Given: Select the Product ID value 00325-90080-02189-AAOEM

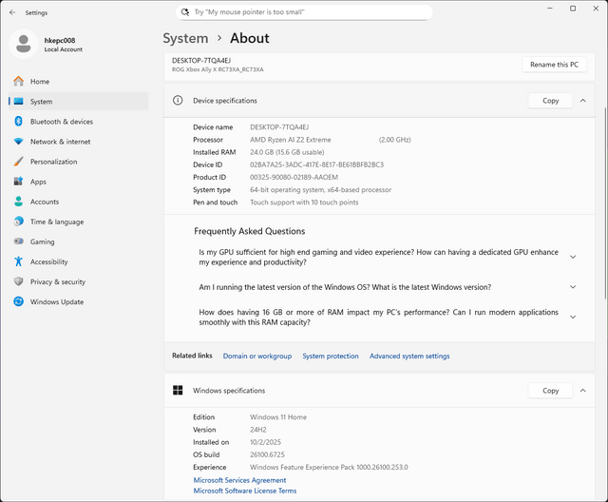Looking at the screenshot, I should pos(294,177).
